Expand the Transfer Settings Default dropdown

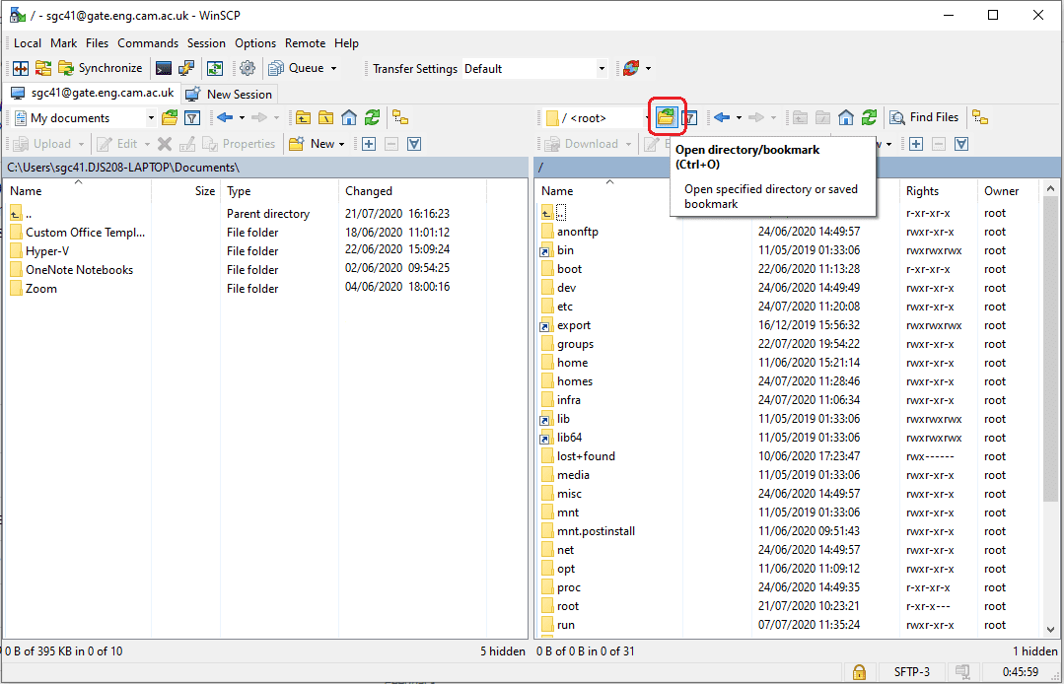(x=602, y=68)
